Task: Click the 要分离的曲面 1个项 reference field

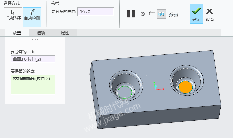Action: [x=96, y=12]
